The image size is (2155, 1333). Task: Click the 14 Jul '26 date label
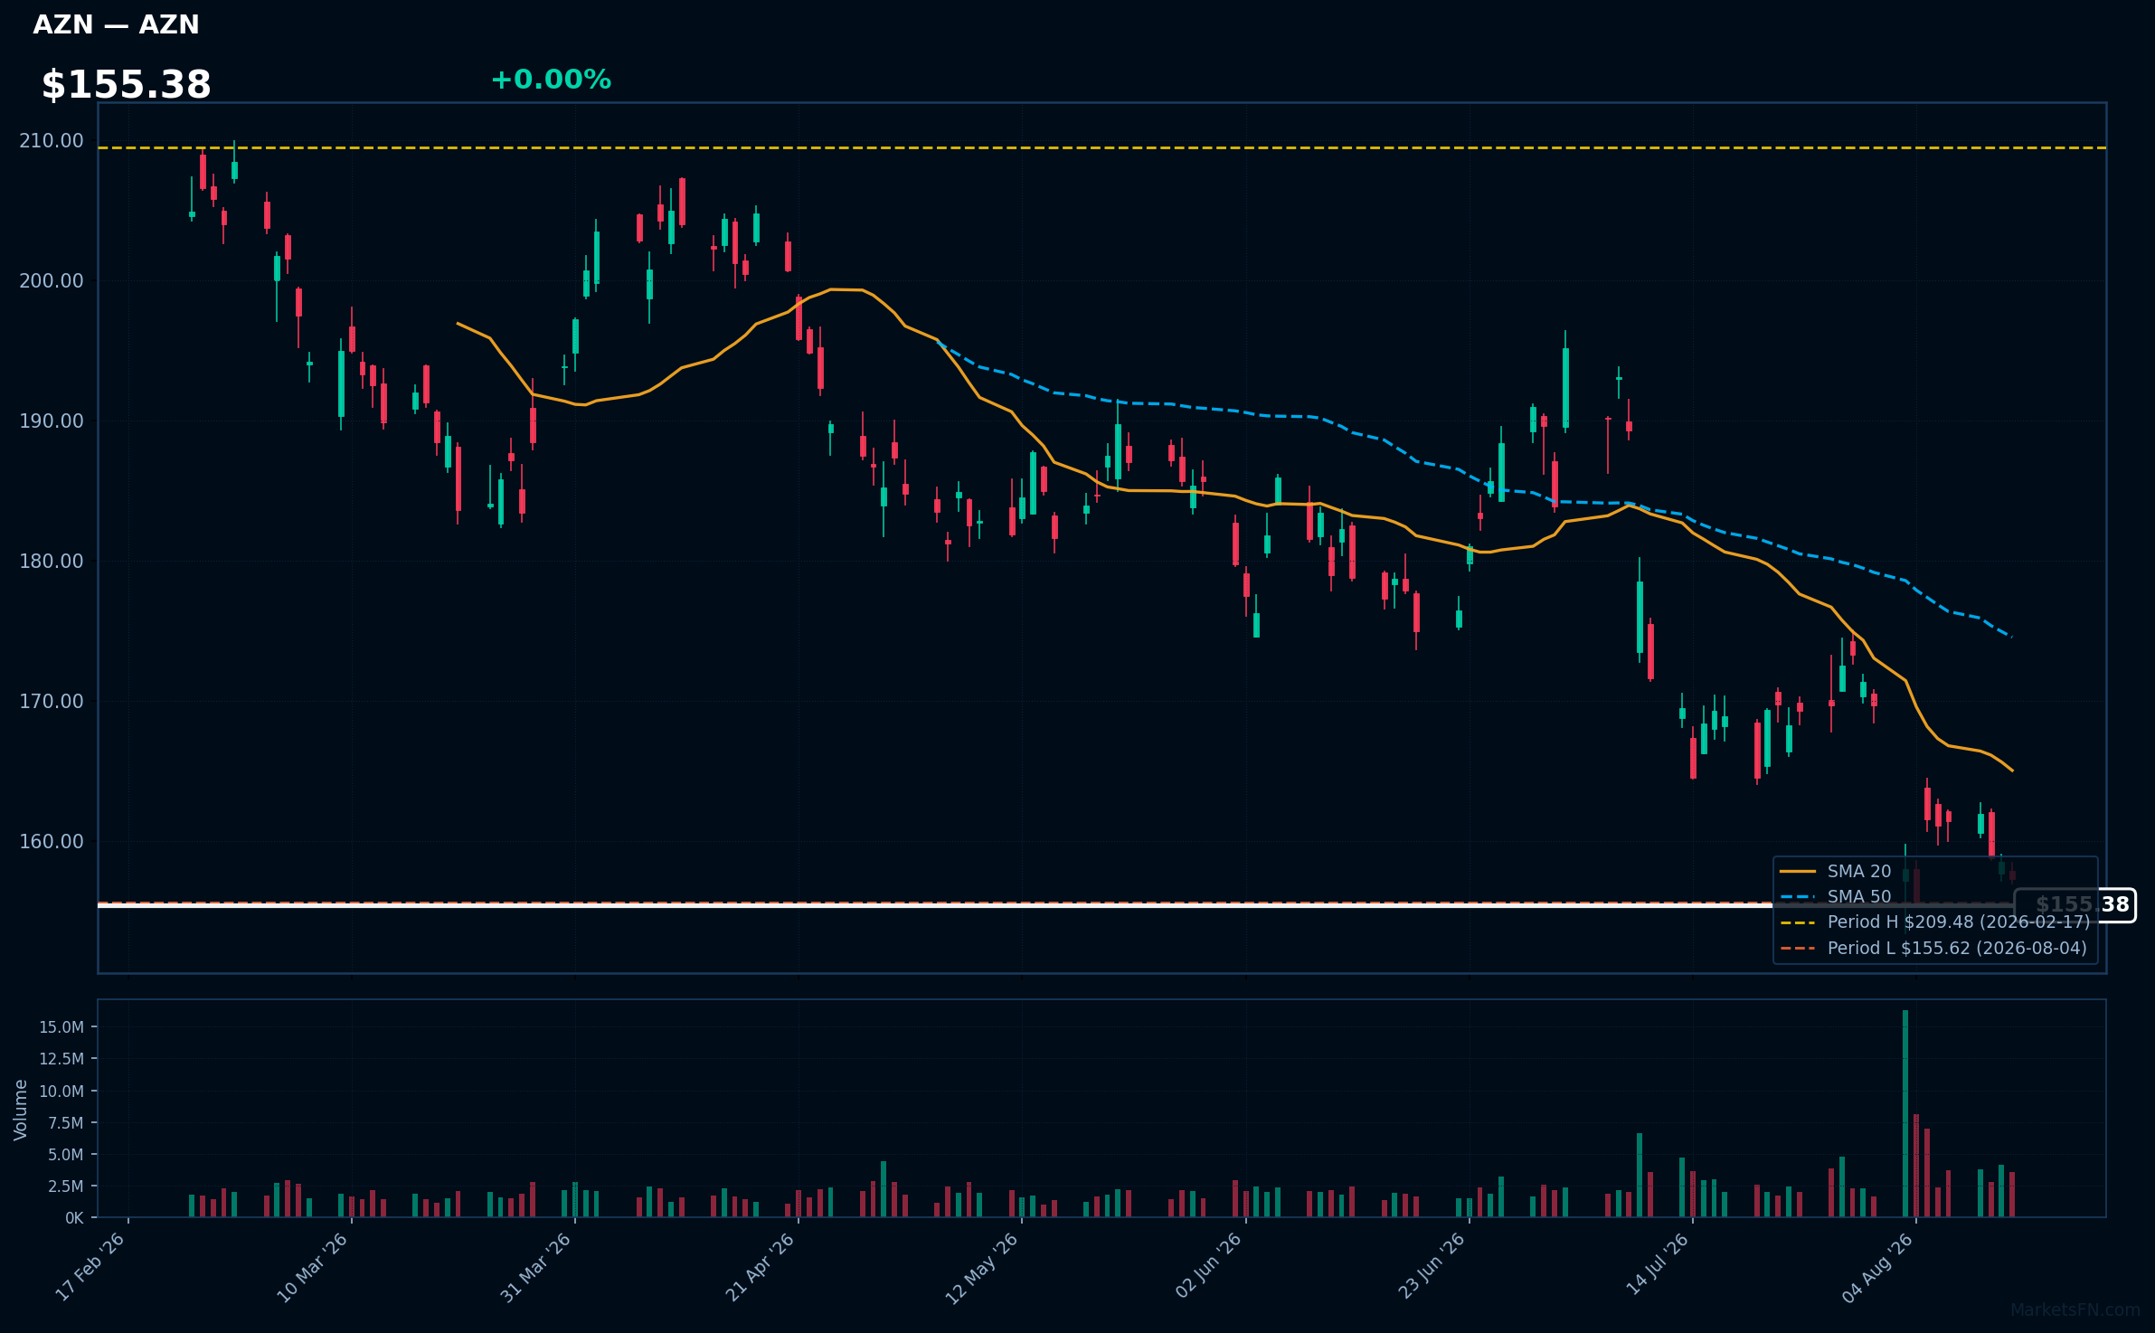click(1658, 1264)
